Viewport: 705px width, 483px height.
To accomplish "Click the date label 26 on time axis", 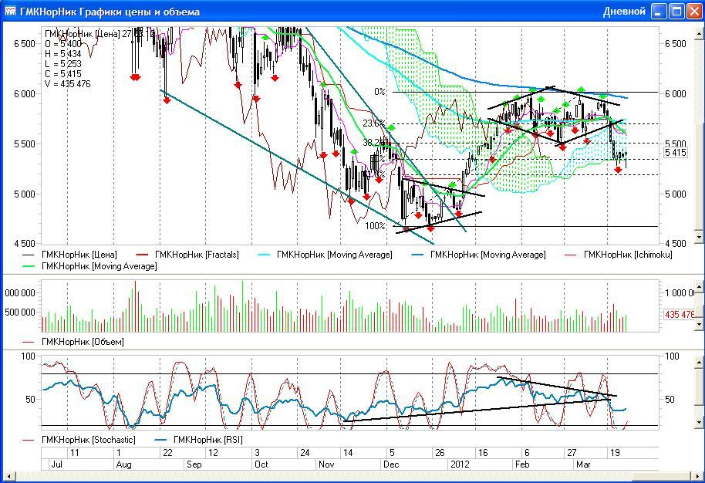I will point(440,453).
